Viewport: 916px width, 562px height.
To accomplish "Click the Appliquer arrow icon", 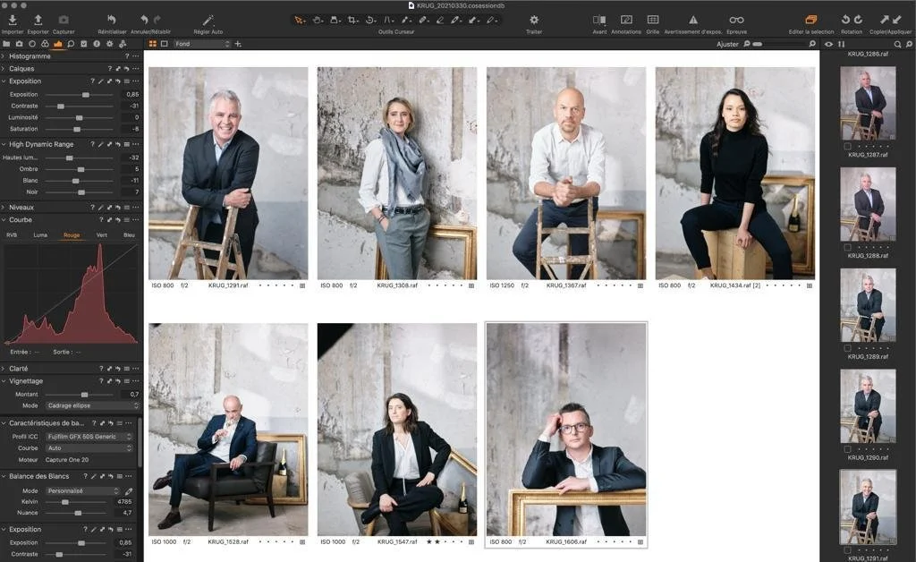I will pyautogui.click(x=896, y=20).
